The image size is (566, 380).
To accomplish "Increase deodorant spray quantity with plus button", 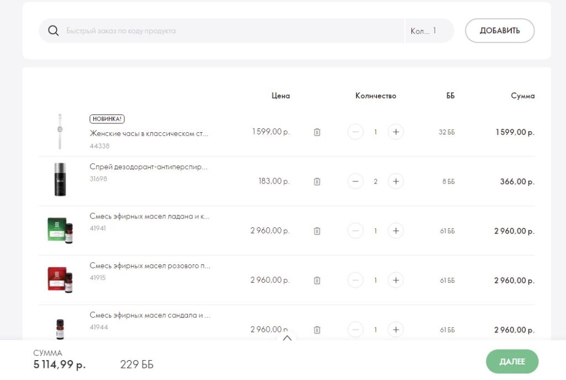I will coord(396,181).
